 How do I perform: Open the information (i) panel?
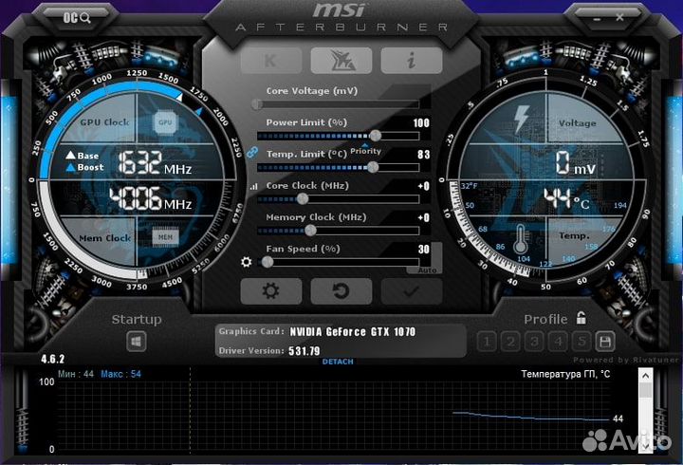pyautogui.click(x=412, y=61)
